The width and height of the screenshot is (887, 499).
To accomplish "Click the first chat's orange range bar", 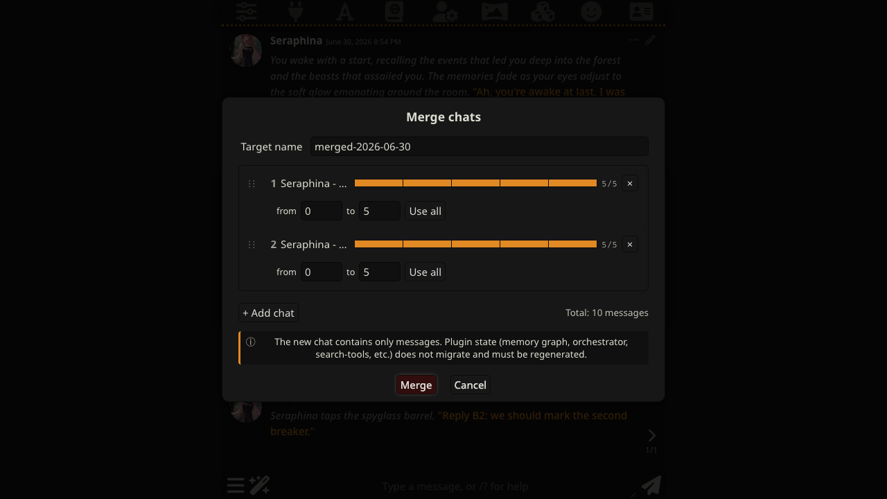I will coord(475,183).
